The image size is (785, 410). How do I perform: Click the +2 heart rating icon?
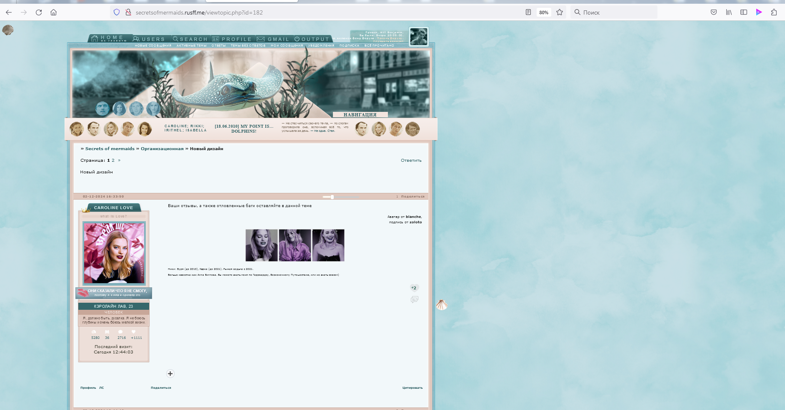(414, 288)
